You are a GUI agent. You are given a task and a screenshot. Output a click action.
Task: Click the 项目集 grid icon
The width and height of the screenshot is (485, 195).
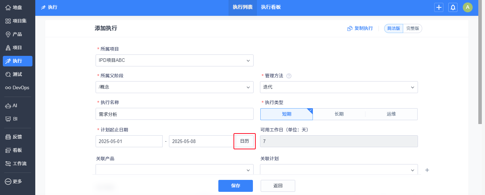8,21
